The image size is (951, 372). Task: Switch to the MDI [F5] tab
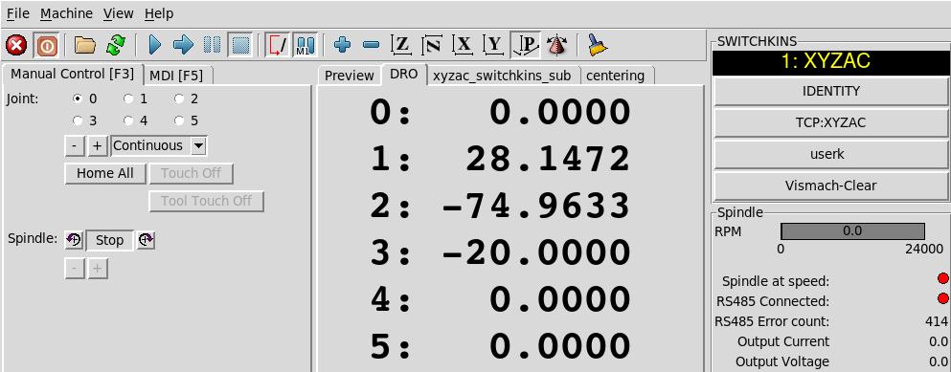click(176, 76)
